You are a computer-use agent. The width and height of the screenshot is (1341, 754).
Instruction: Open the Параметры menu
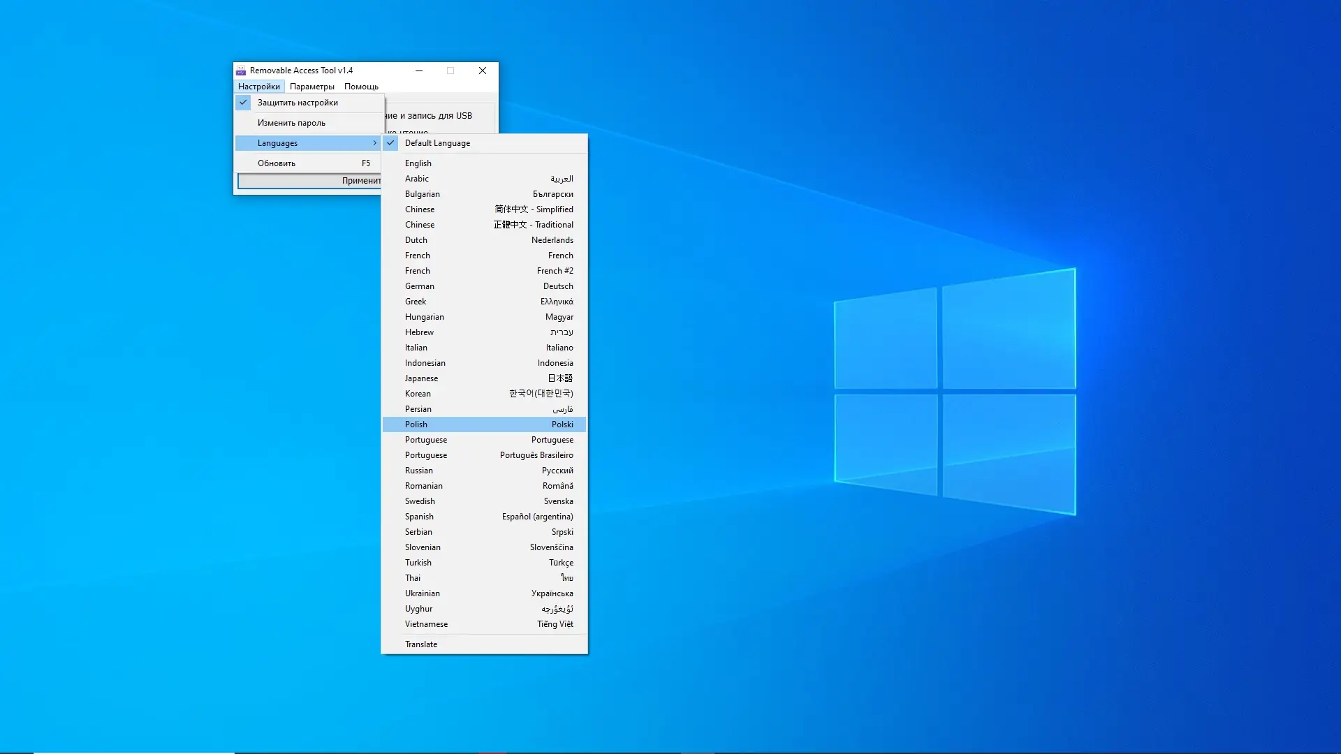(312, 87)
